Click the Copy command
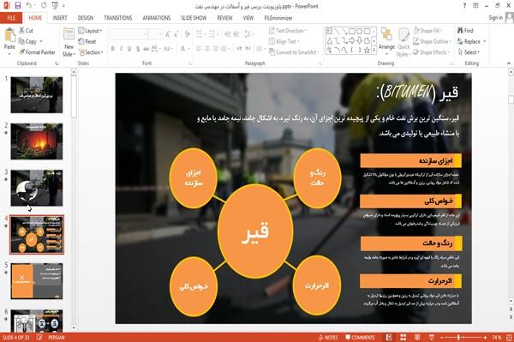 pos(28,41)
